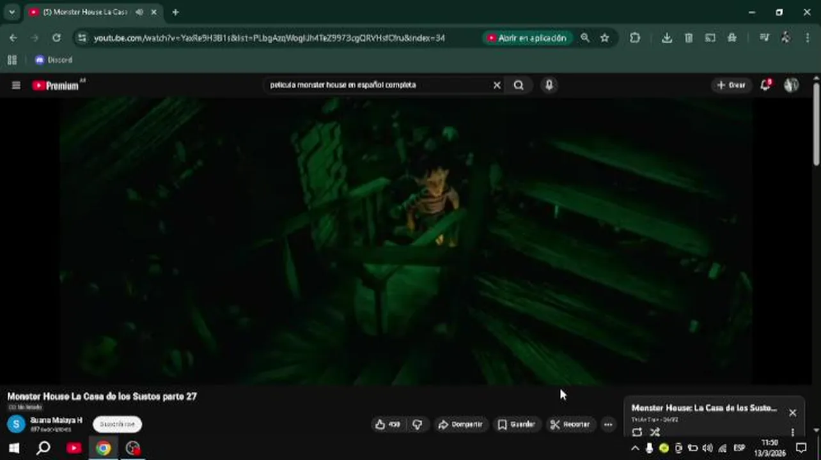The image size is (821, 460).
Task: Open the playlist title Monster House link
Action: (704, 408)
